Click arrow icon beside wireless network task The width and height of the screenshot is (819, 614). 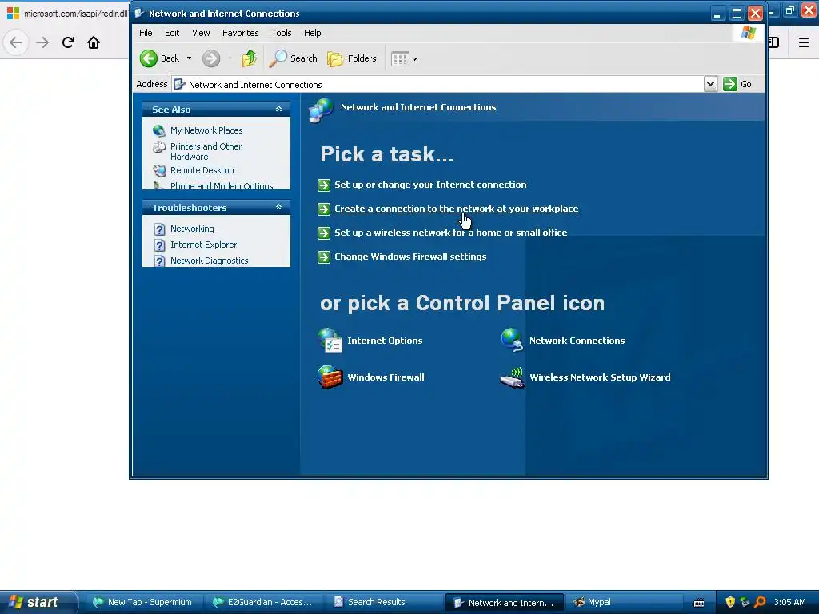coord(324,233)
